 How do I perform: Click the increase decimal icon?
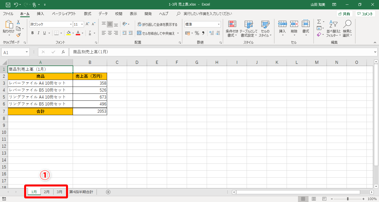[x=211, y=33]
